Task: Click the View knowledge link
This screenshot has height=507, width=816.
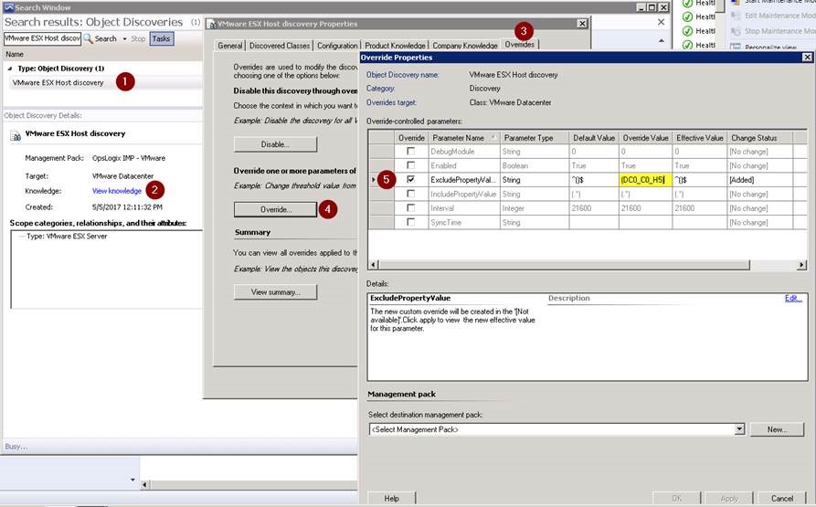Action: [x=117, y=191]
